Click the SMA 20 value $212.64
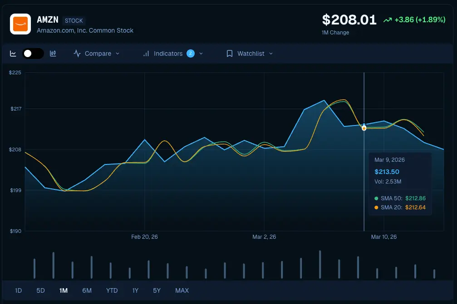Viewport: 457px width, 304px height. point(415,207)
